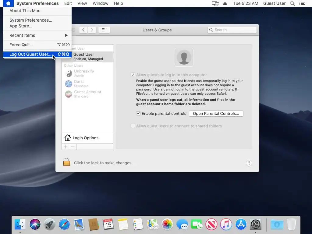This screenshot has height=234, width=312.
Task: Open FaceTime icon in Dock
Action: click(197, 224)
